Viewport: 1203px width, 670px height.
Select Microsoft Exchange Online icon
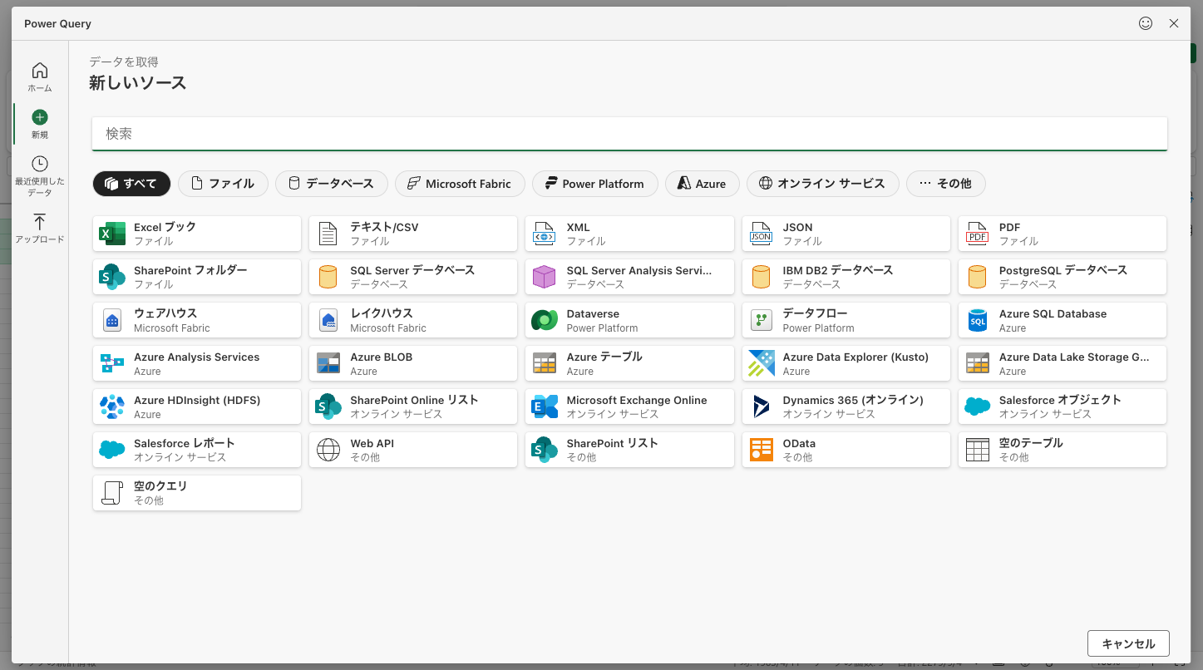click(545, 406)
